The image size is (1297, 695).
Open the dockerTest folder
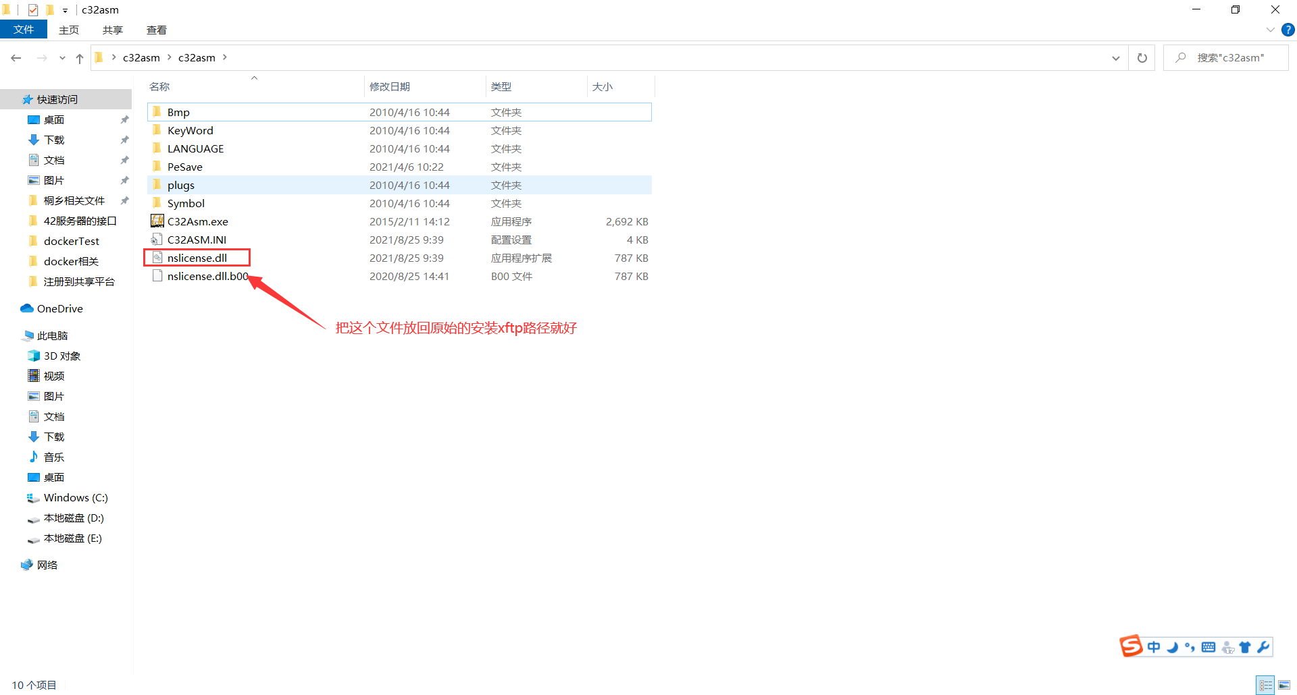(x=72, y=241)
